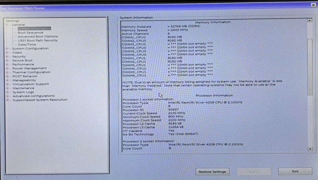Click Processor ID value 50657
The width and height of the screenshot is (318, 180).
point(173,109)
